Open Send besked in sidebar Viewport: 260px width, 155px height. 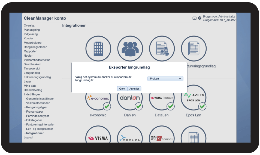[32, 64]
